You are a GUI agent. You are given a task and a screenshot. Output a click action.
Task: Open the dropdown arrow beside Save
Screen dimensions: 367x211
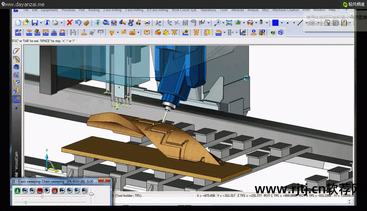pos(41,23)
